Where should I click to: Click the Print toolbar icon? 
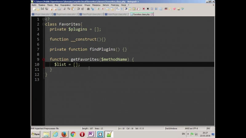59,9
